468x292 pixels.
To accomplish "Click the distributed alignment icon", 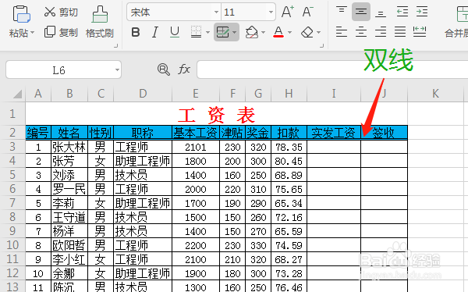I will tap(420, 32).
